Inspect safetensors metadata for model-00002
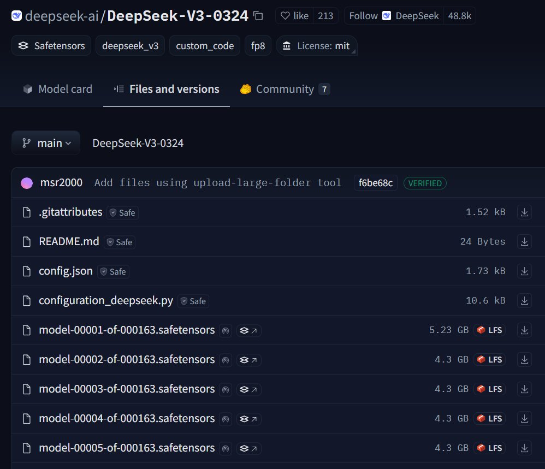 tap(249, 360)
